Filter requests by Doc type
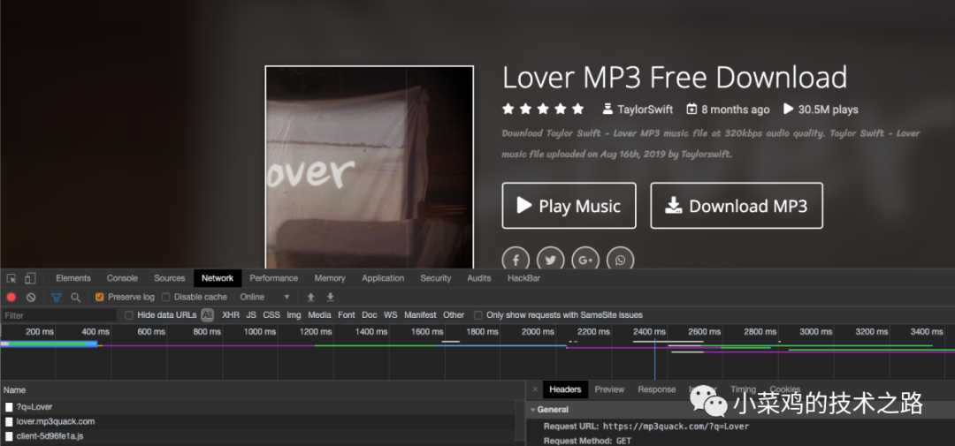 [x=369, y=315]
